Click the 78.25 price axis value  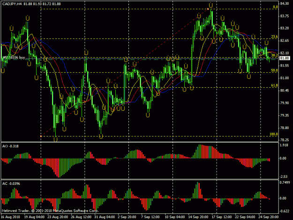click(x=285, y=140)
